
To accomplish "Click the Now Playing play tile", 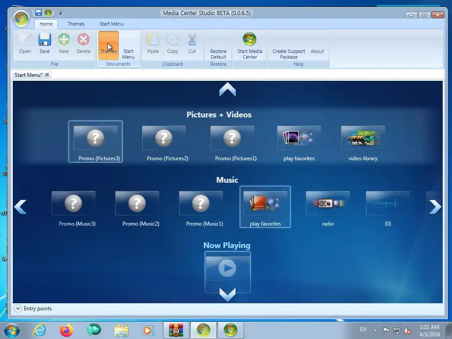I will (x=227, y=271).
